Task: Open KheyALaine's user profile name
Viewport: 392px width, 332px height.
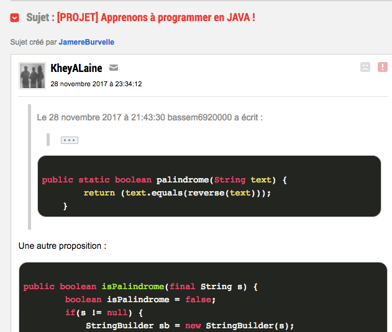Action: coord(76,68)
